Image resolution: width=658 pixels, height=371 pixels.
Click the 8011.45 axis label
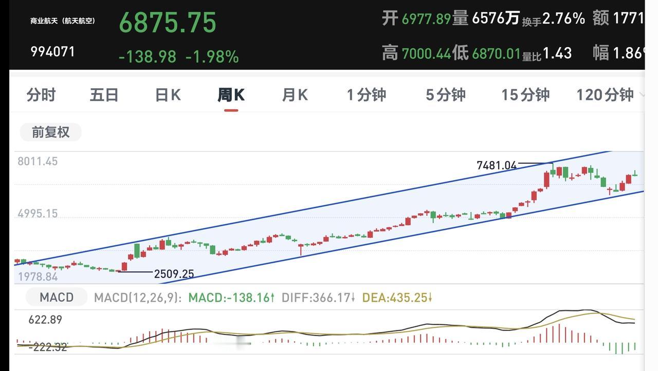[38, 161]
